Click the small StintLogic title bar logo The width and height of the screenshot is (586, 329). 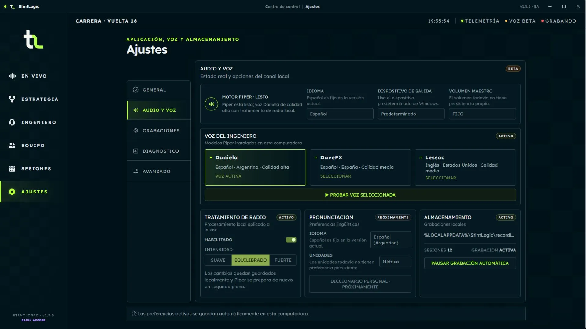click(13, 6)
